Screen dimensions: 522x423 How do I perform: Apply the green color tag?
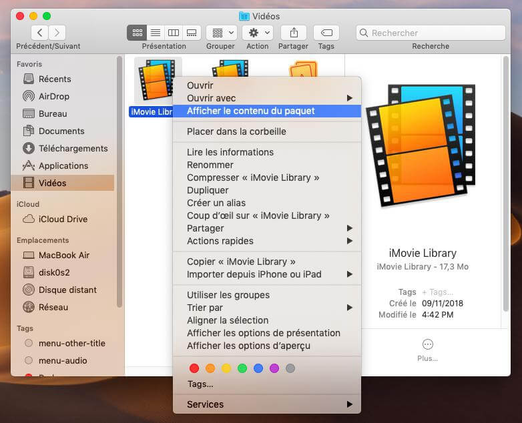(242, 368)
